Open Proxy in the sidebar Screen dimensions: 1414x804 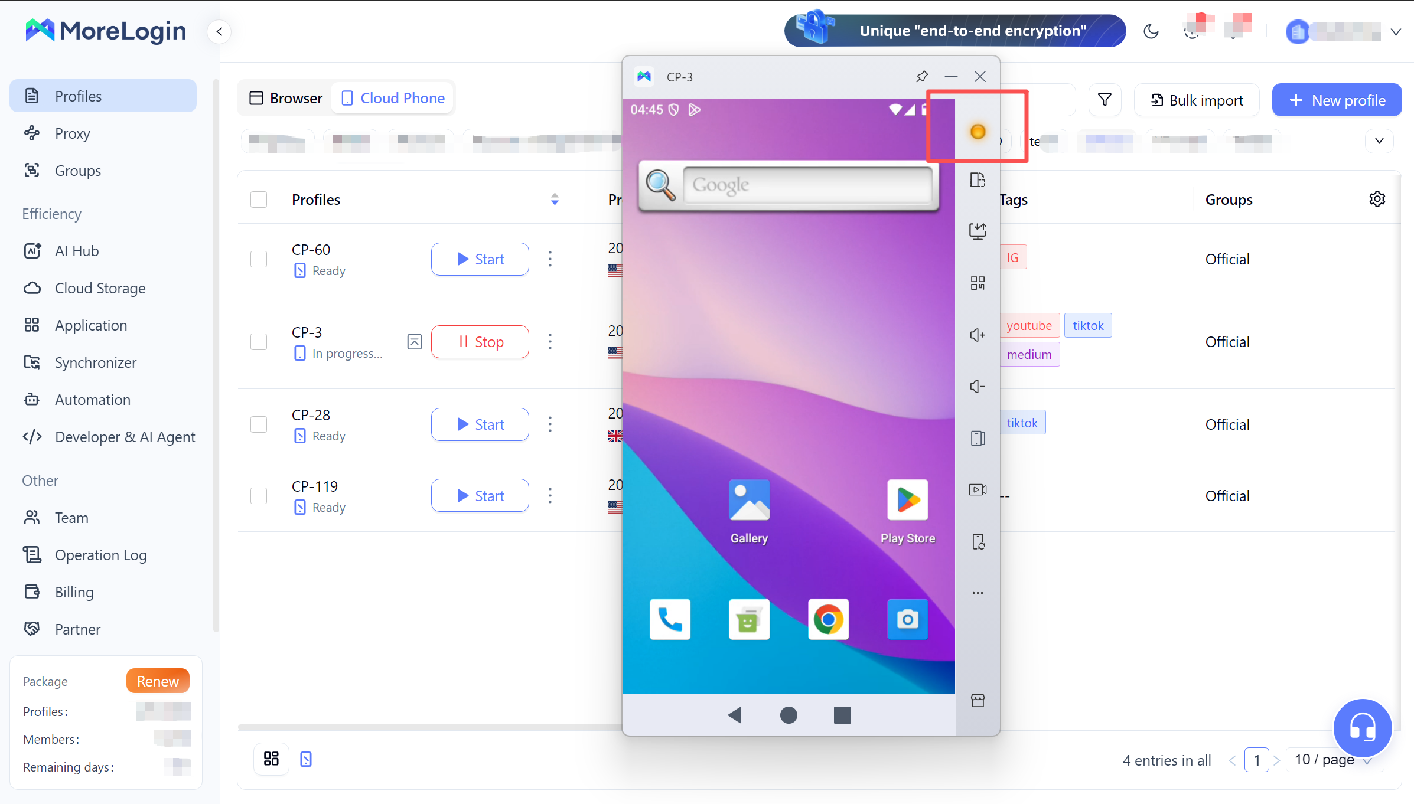(x=103, y=133)
